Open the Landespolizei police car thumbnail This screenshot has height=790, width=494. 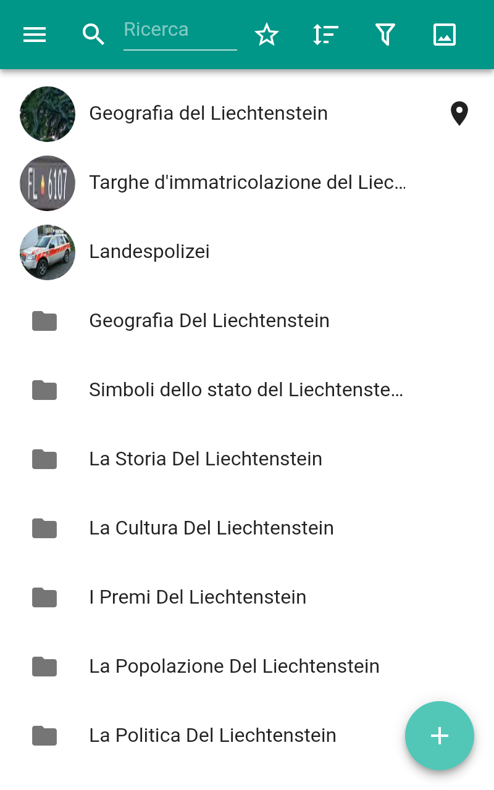(x=48, y=252)
